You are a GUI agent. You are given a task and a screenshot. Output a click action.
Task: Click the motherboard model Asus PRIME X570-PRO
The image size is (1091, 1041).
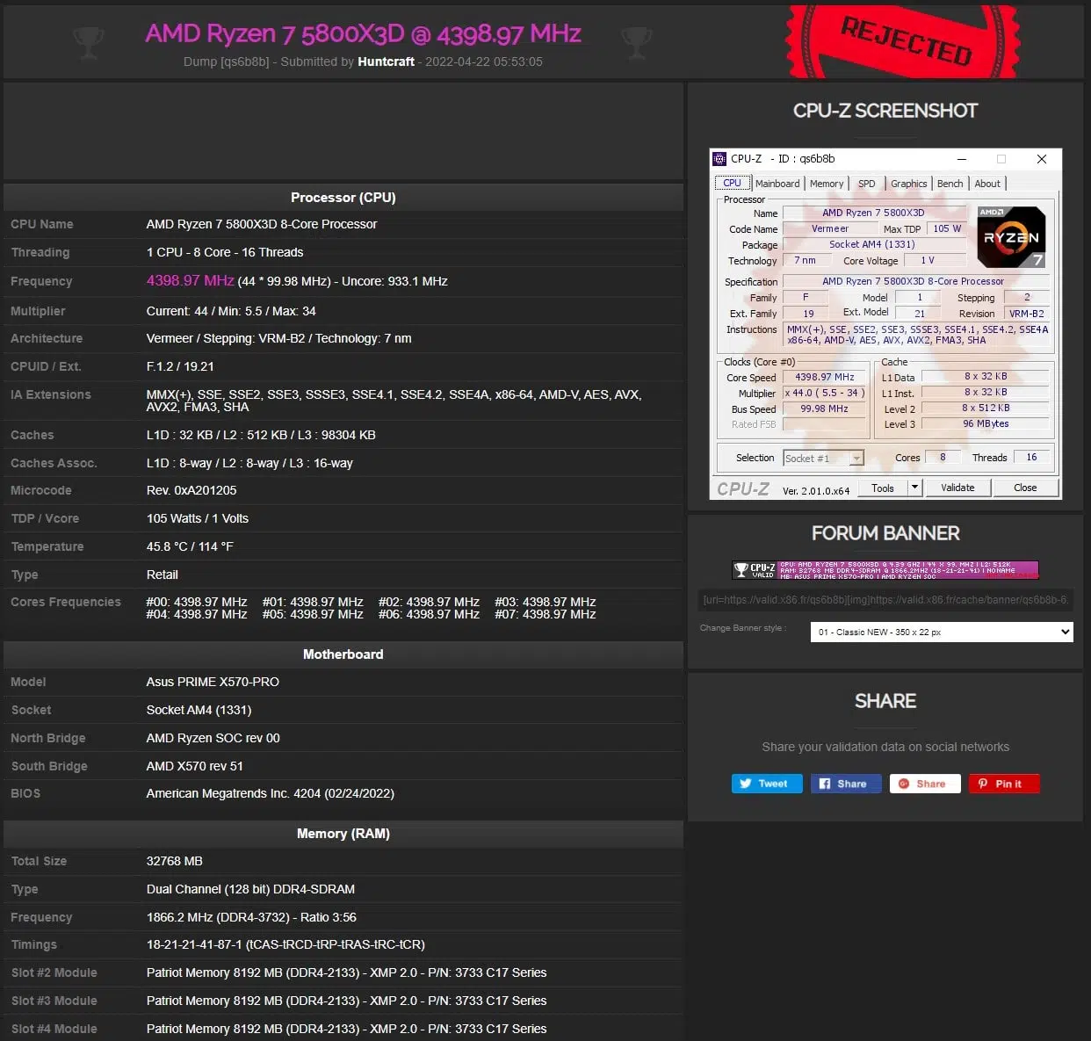point(213,682)
